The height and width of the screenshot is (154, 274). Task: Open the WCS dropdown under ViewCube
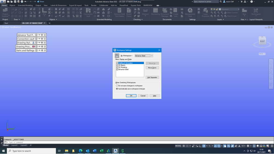click(262, 54)
